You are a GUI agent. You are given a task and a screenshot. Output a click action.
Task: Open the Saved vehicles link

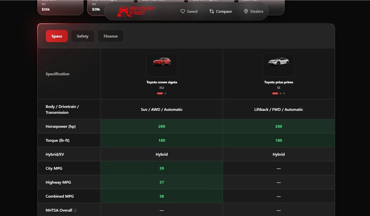click(189, 11)
